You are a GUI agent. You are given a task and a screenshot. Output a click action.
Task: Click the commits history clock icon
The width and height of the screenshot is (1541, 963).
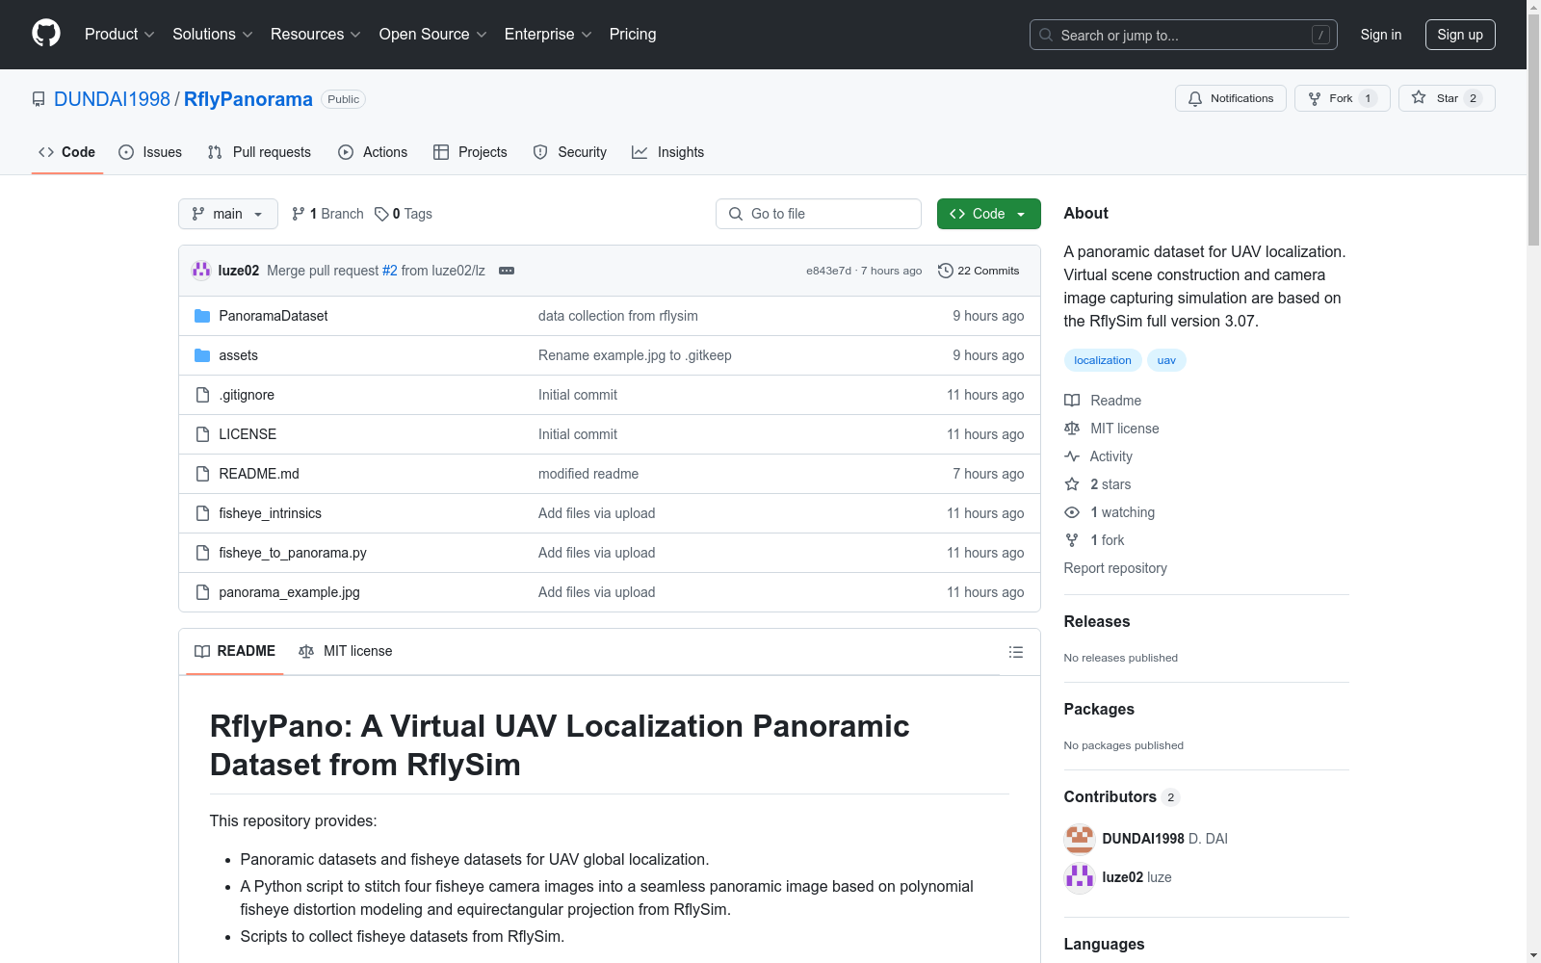946,271
